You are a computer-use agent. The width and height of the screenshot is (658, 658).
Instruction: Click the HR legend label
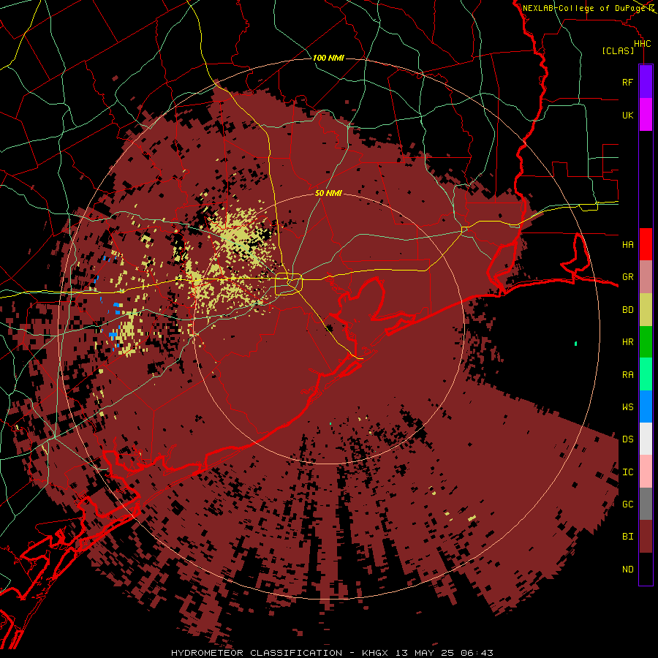[x=628, y=342]
